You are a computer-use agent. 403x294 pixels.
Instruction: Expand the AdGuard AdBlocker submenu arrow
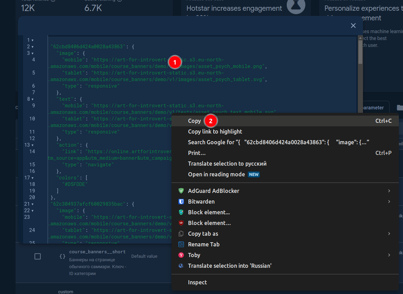point(389,191)
